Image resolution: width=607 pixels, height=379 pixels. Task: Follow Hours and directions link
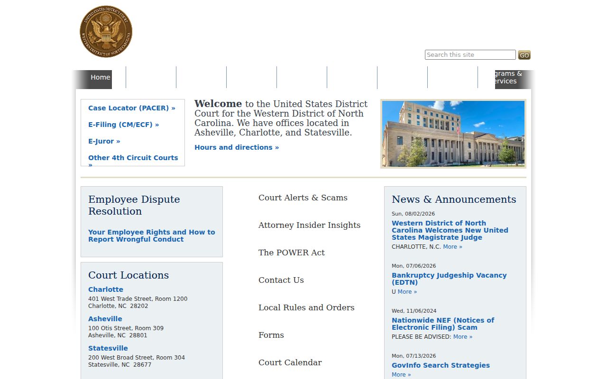coord(237,147)
